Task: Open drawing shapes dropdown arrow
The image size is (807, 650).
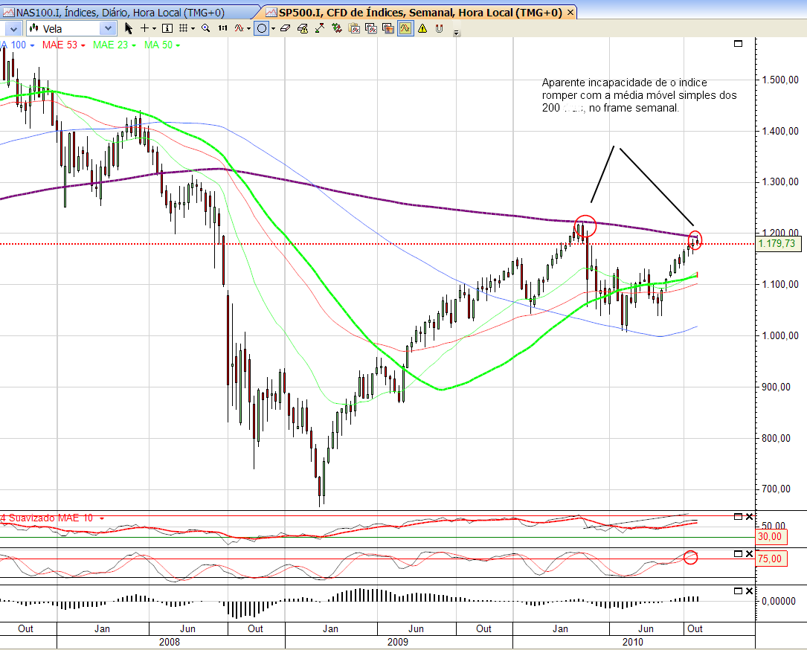Action: pos(273,29)
